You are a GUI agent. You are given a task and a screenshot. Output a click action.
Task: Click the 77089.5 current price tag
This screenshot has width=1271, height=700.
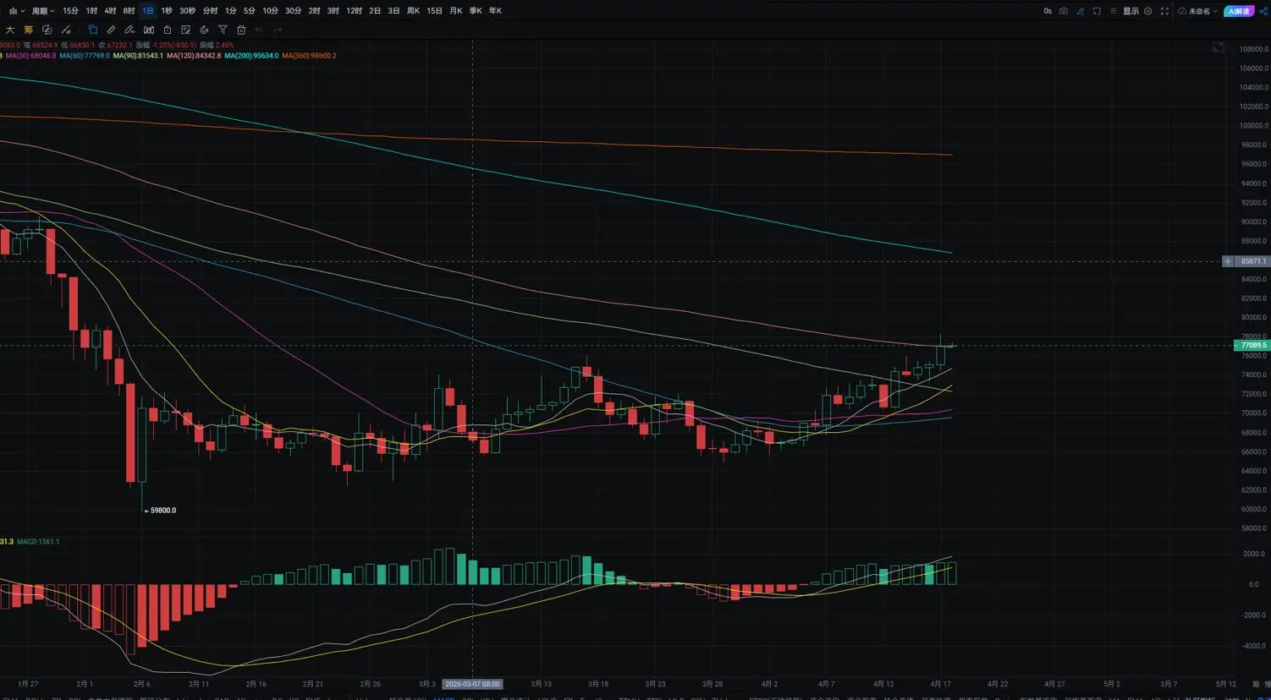(x=1253, y=345)
